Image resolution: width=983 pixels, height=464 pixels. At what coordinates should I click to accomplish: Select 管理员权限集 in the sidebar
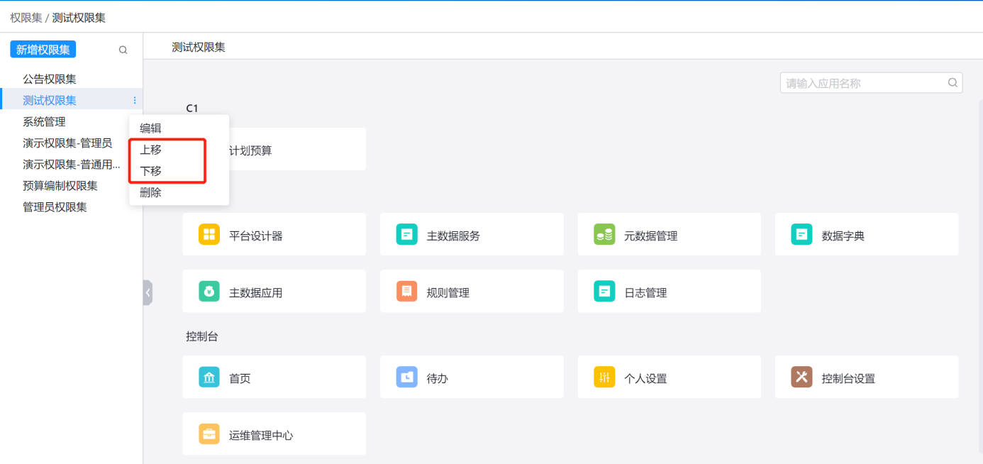55,206
